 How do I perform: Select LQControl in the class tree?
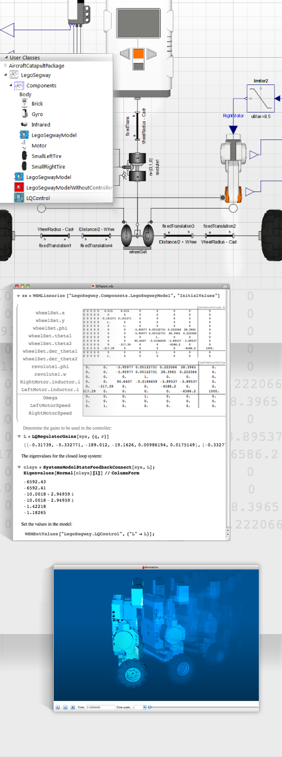pyautogui.click(x=38, y=198)
